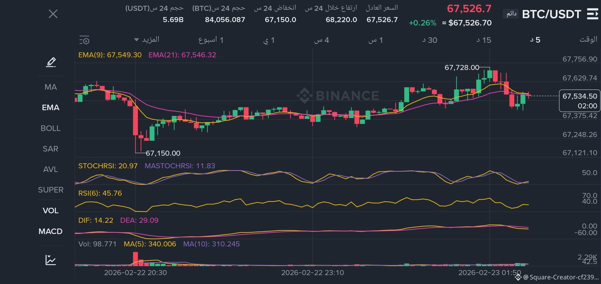Click the EMA(21): 67,546.32 label
The image size is (601, 284).
pos(182,55)
